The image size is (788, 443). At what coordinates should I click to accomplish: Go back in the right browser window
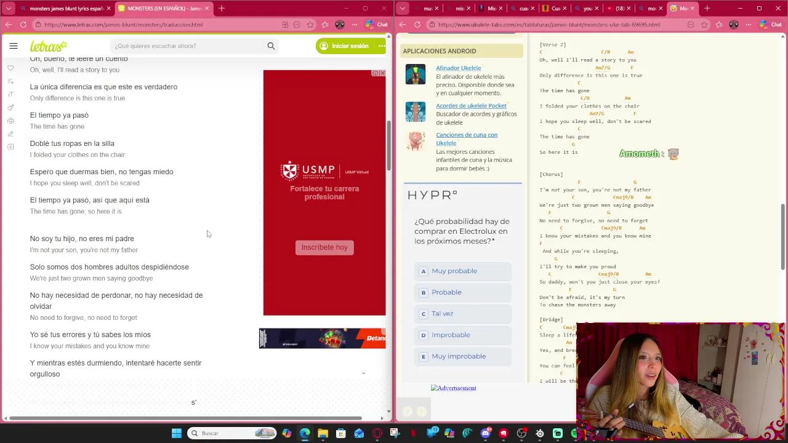click(x=403, y=25)
